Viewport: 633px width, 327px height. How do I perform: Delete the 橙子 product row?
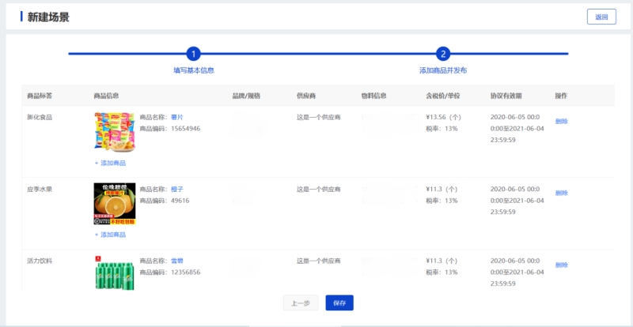(562, 193)
